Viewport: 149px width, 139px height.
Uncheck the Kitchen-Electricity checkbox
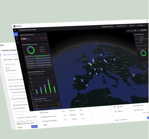click(x=14, y=108)
